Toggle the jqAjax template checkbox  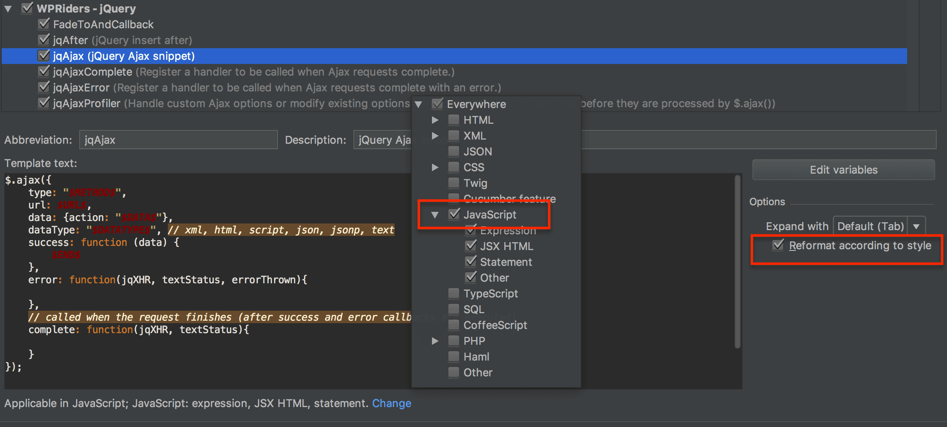click(x=44, y=55)
